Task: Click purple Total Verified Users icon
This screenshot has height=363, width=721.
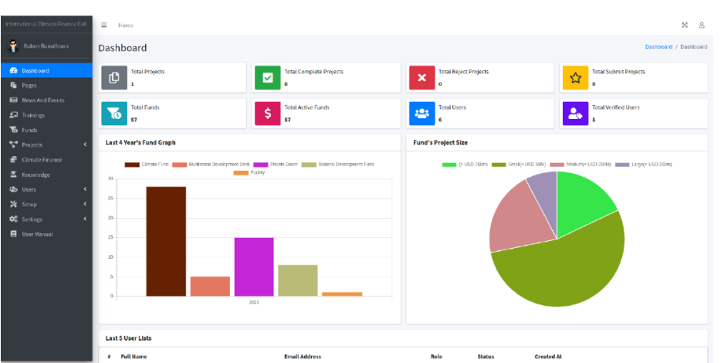Action: coord(575,114)
